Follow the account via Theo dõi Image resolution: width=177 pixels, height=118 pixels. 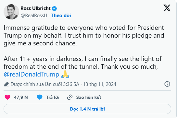(x=61, y=16)
